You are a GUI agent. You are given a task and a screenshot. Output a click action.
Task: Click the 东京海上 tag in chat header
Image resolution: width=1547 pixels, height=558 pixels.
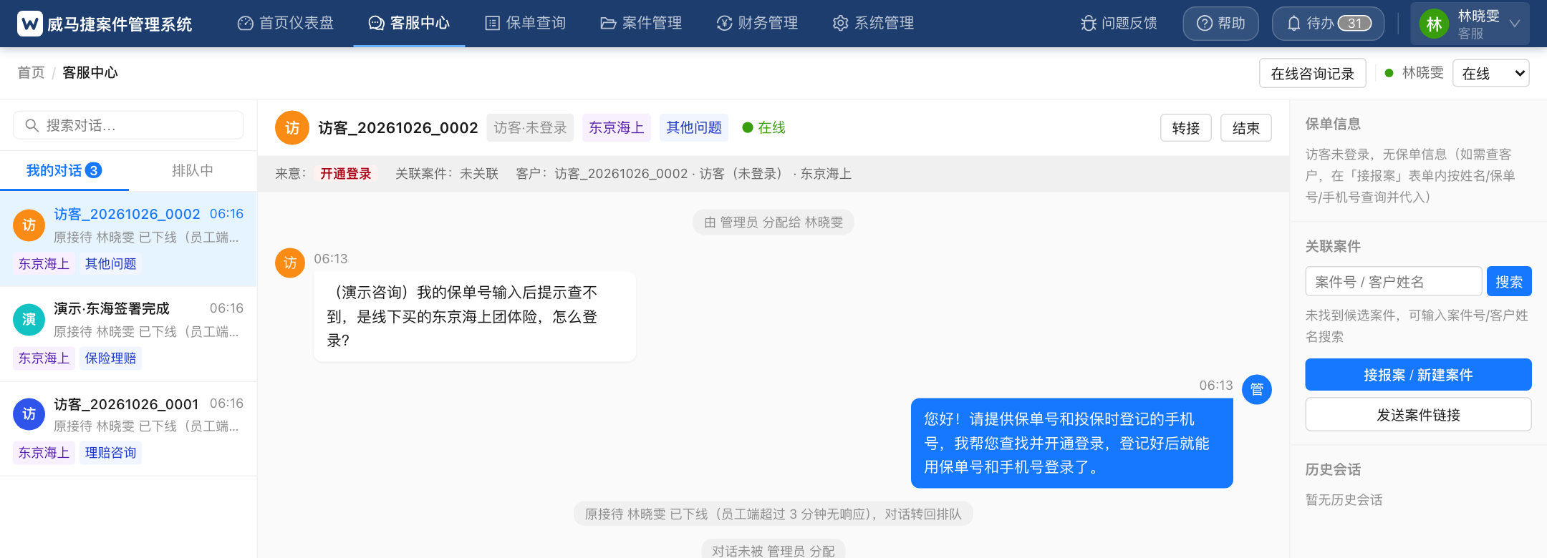point(616,128)
